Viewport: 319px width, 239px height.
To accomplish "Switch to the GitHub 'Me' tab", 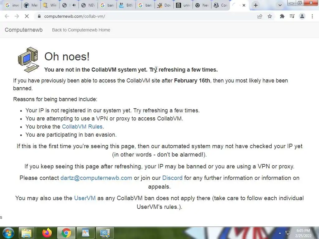I will point(31,5).
